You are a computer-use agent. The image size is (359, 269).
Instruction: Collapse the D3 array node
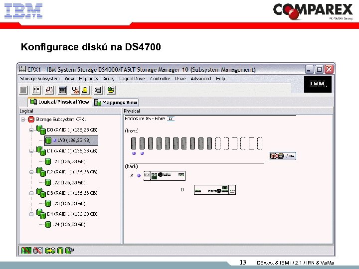(x=31, y=193)
